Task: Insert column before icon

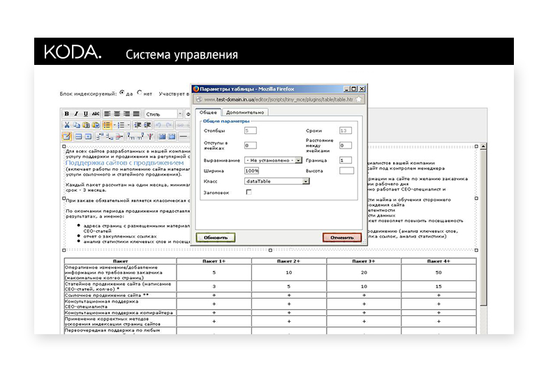Action: (131, 136)
